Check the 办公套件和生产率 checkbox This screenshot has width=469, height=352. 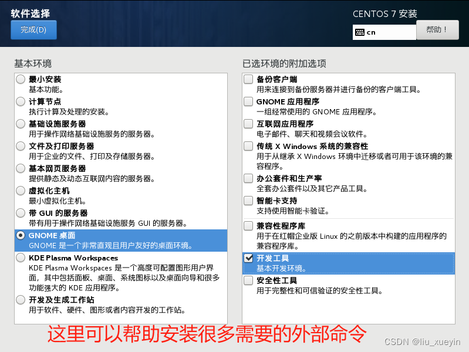tap(248, 178)
